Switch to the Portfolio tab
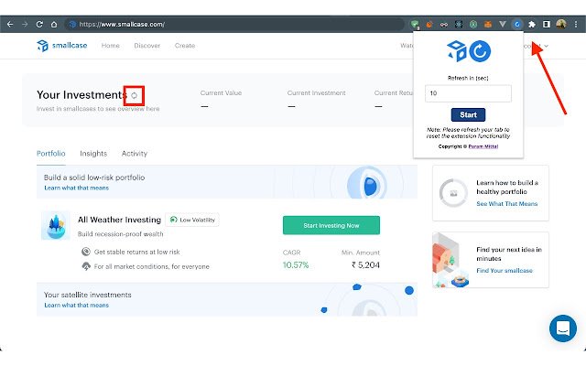The height and width of the screenshot is (366, 586). (51, 154)
